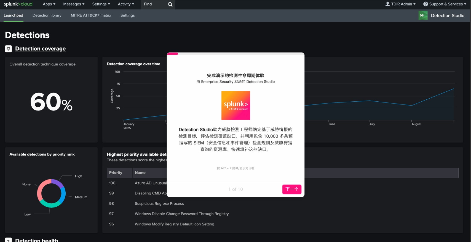Open the Detection health heading link
The height and width of the screenshot is (242, 471).
pyautogui.click(x=37, y=240)
